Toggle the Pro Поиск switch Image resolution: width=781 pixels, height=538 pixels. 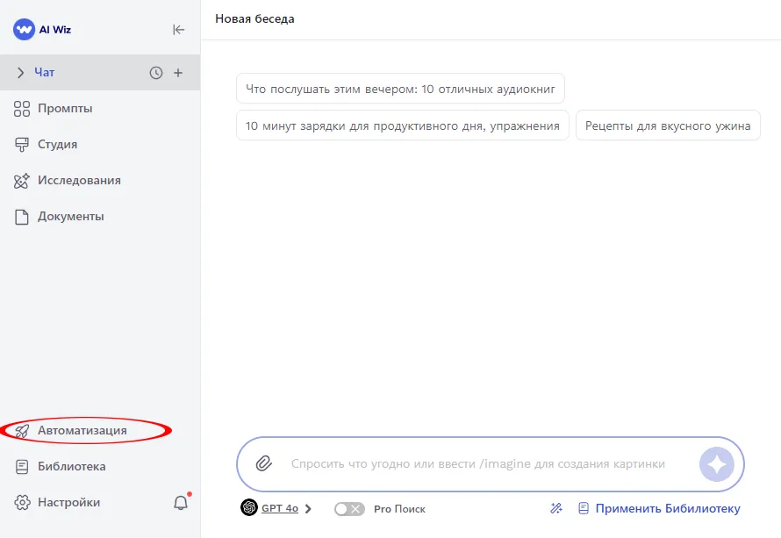point(349,509)
